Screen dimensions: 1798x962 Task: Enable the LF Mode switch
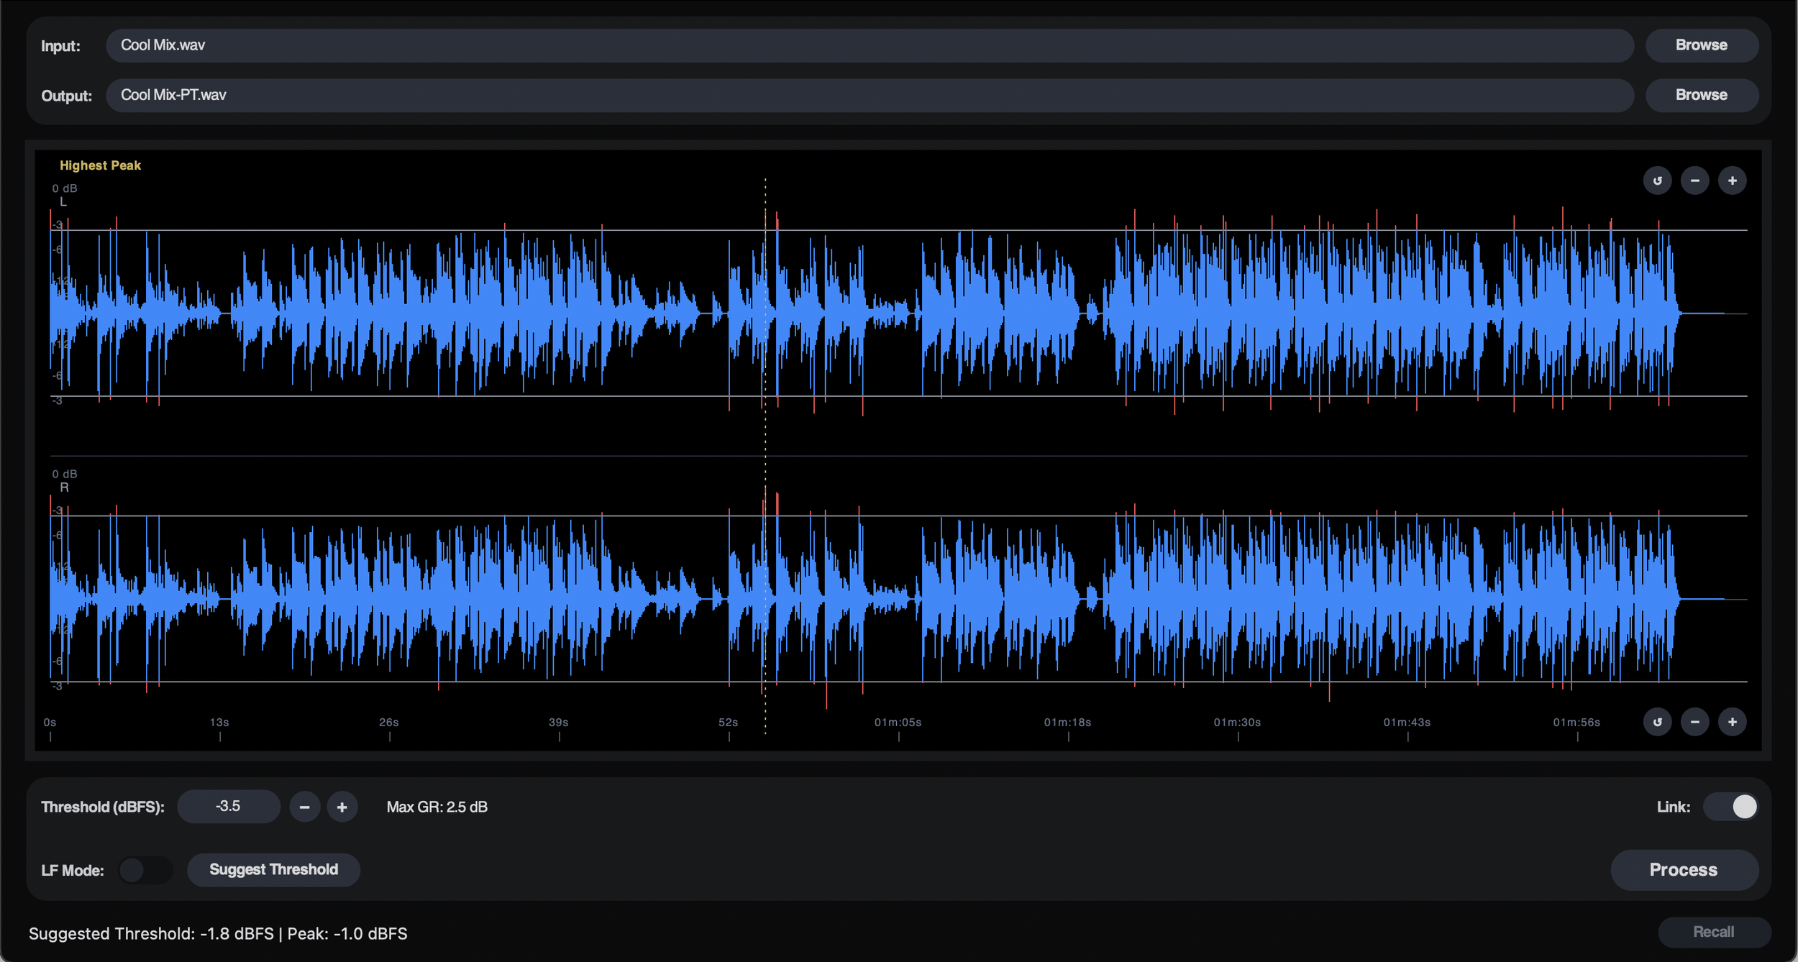145,870
